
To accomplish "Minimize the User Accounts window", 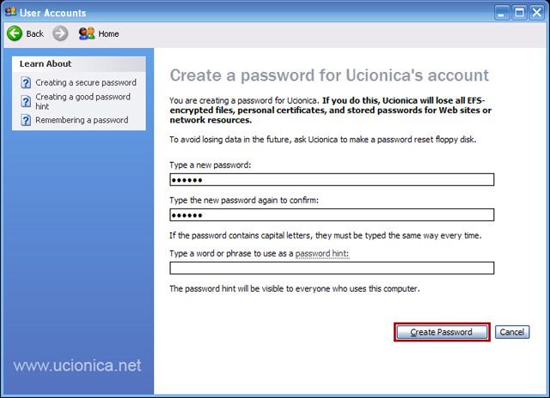I will (504, 12).
